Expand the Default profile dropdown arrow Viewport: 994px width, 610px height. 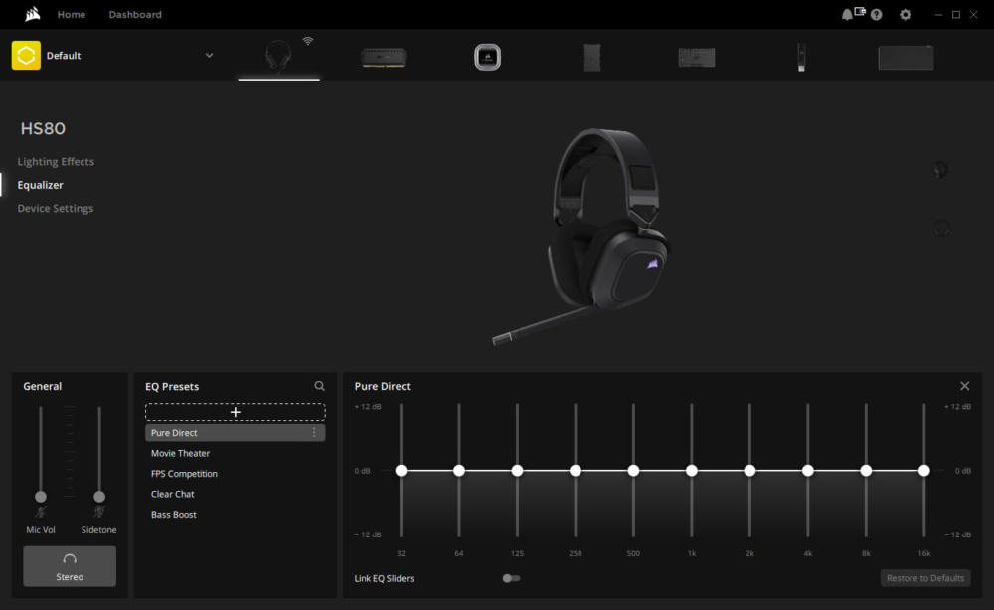click(x=209, y=55)
